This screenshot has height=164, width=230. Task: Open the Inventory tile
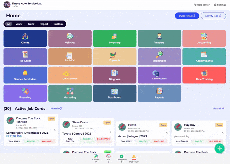[115, 38]
